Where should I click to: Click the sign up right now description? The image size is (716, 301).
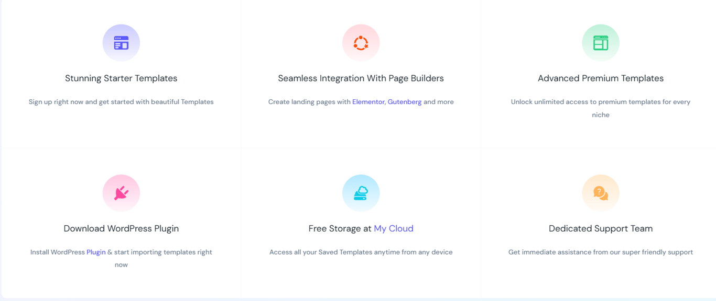coord(121,102)
